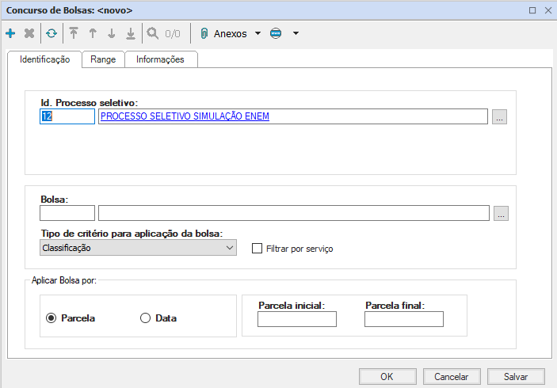
Task: Go to first record arrow icon
Action: tap(74, 34)
